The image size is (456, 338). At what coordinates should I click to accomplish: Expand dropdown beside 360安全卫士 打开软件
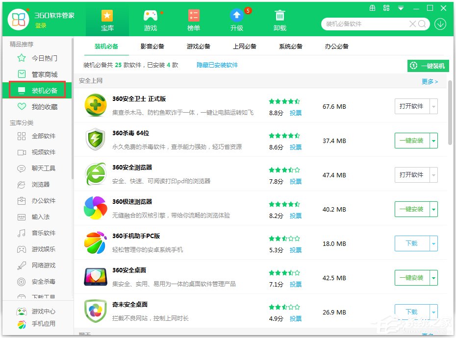pos(433,106)
